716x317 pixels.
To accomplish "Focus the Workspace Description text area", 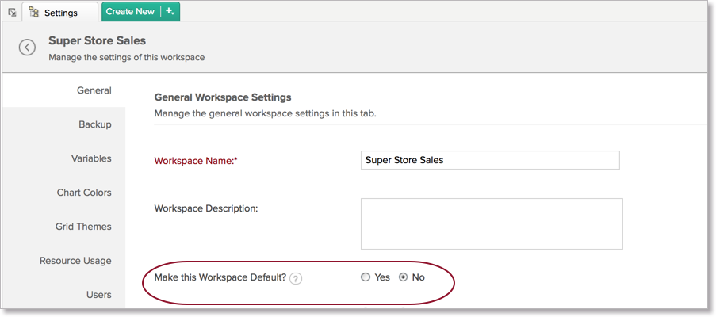I will point(491,223).
